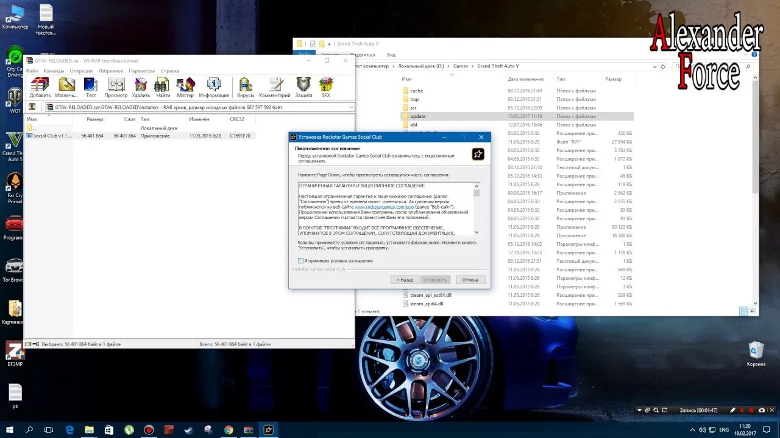Click 'Games' in Explorer breadcrumb path
The width and height of the screenshot is (780, 438).
461,66
